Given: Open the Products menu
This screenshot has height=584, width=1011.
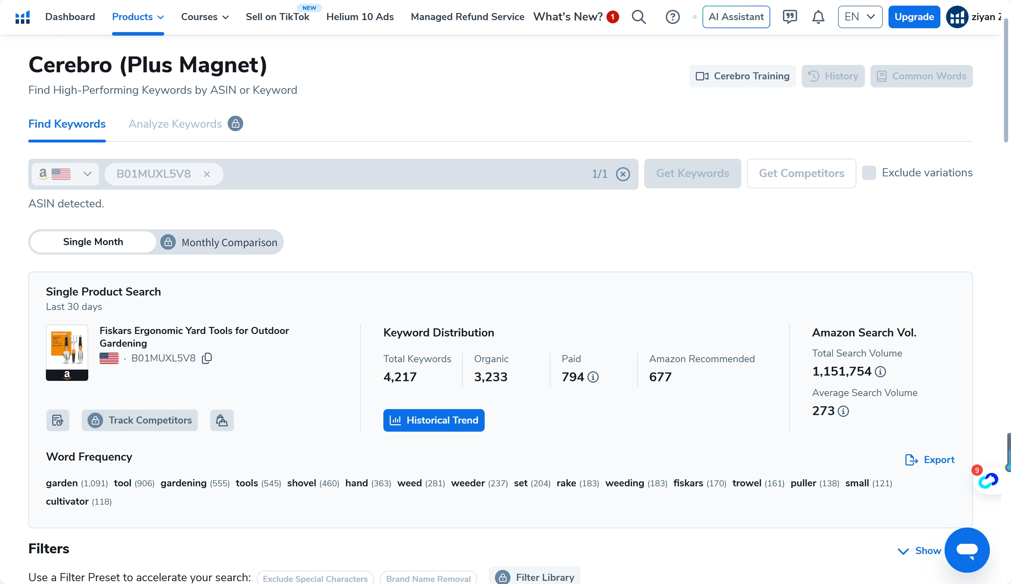Looking at the screenshot, I should (138, 17).
